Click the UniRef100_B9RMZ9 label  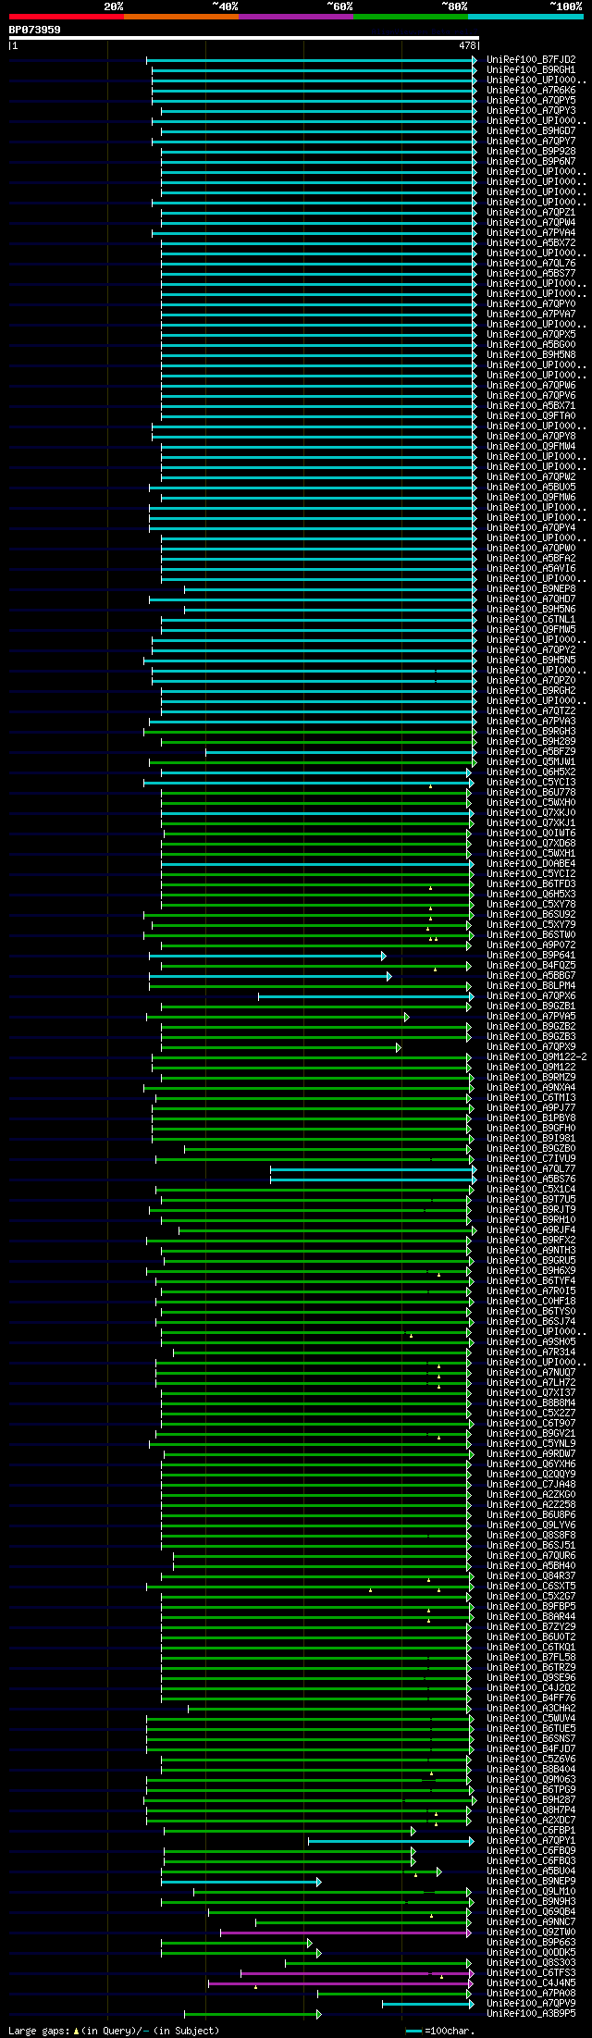point(531,1078)
